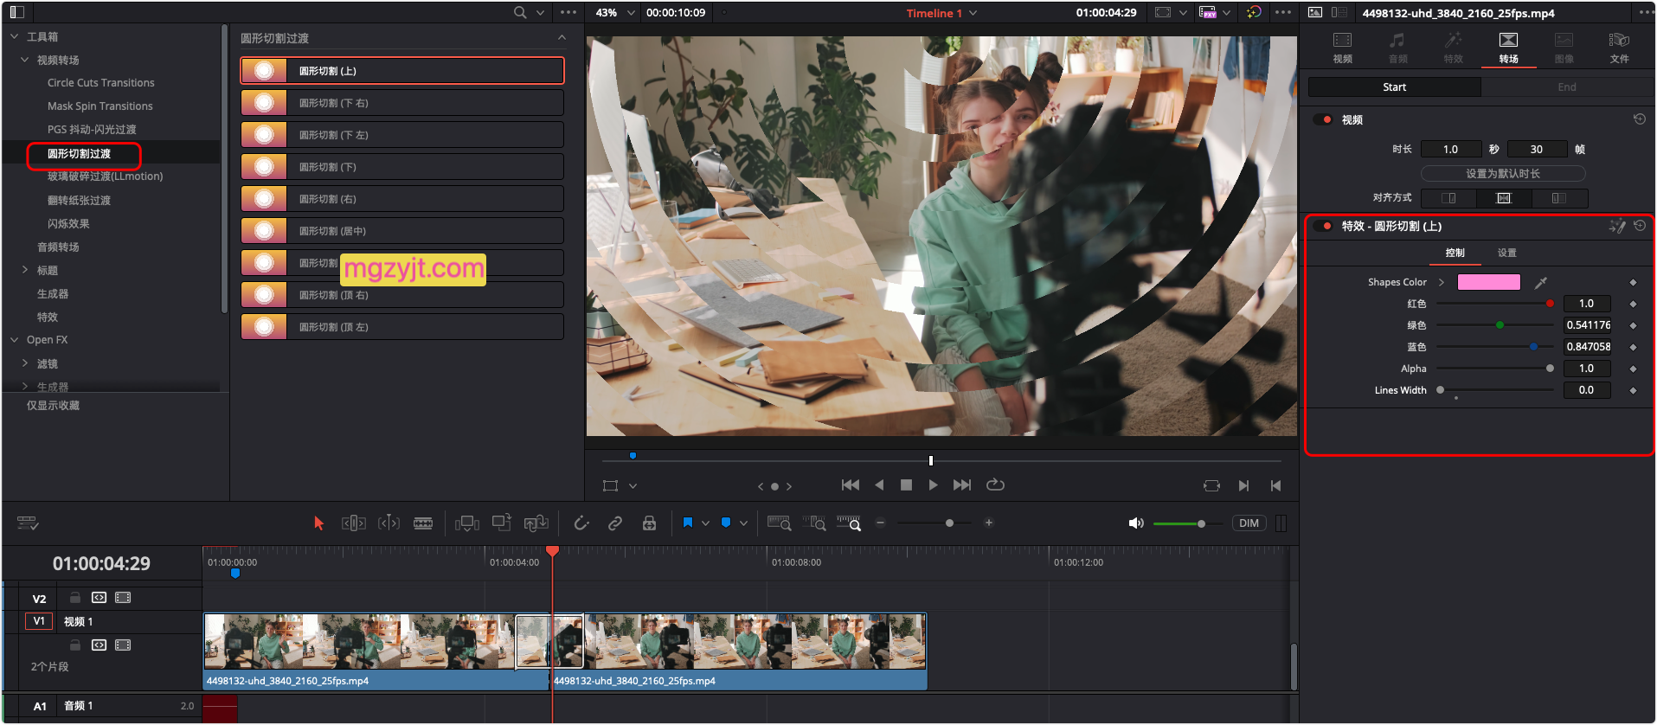
Task: Open effects library three-dot options menu
Action: tap(568, 12)
